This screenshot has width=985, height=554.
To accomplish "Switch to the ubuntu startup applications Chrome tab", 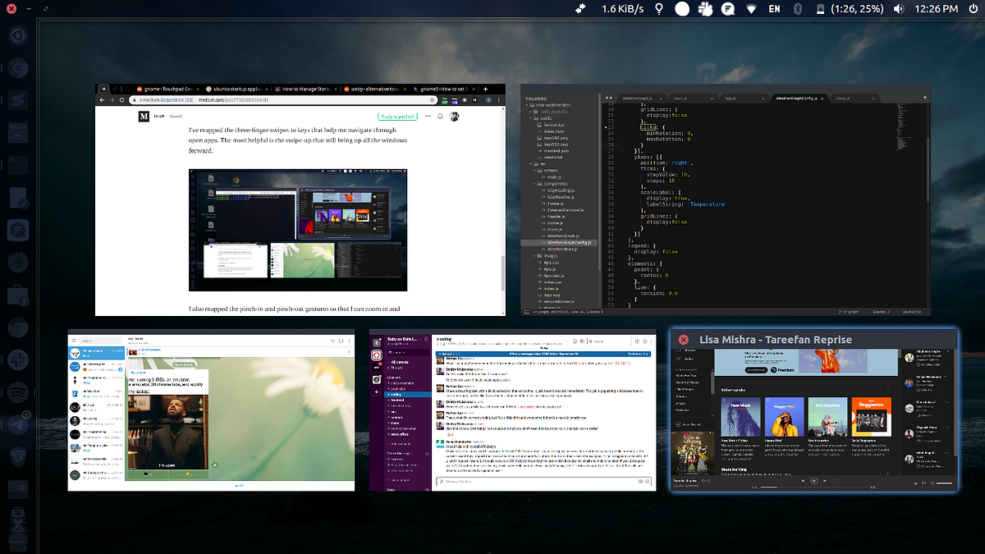I will [x=236, y=89].
